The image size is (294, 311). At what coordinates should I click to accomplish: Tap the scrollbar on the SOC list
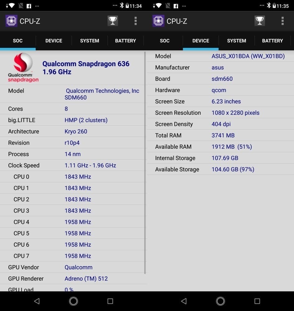[x=145, y=163]
